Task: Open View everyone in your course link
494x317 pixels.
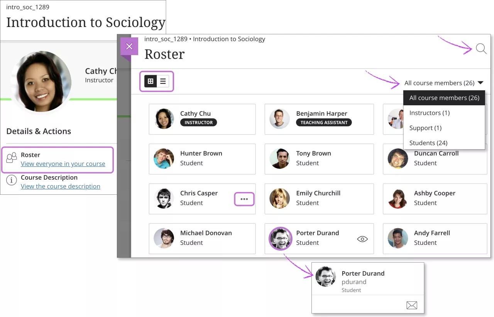Action: pos(63,164)
